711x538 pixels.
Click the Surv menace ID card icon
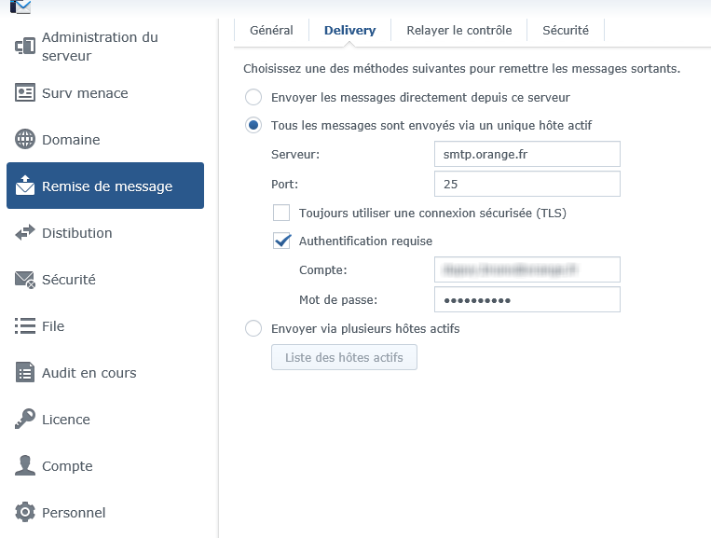[x=25, y=93]
